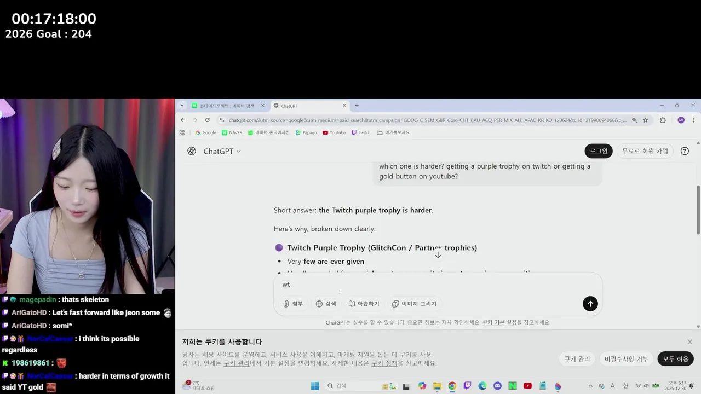Viewport: 701px width, 394px height.
Task: Open the Papago bookmark
Action: pos(306,132)
